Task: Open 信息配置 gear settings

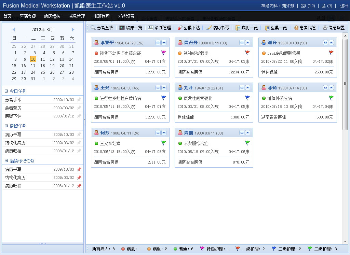Action: tap(333, 28)
